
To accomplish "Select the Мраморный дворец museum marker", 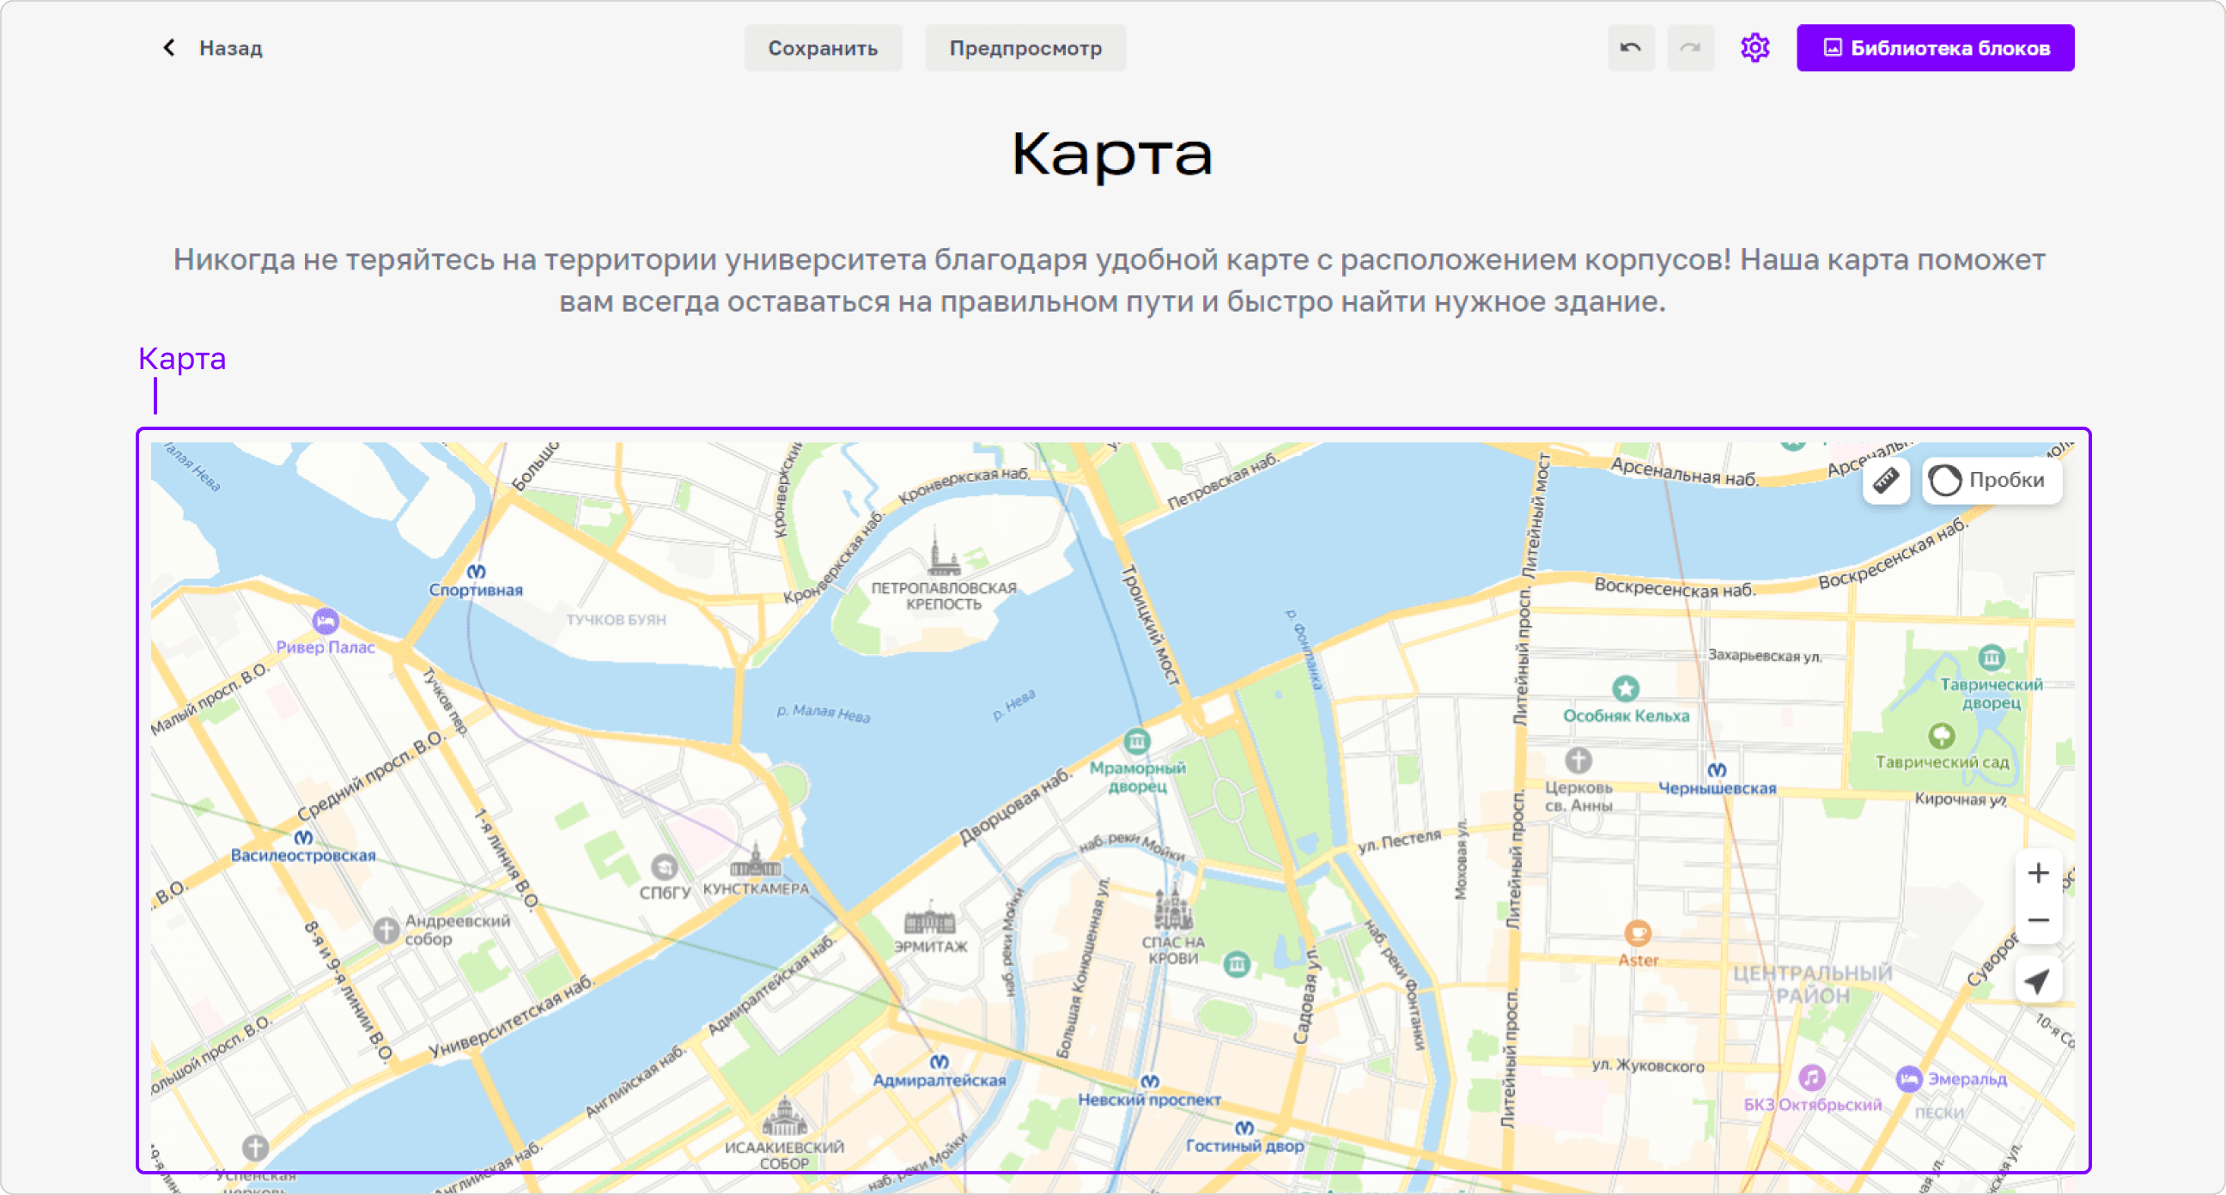I will (1136, 741).
